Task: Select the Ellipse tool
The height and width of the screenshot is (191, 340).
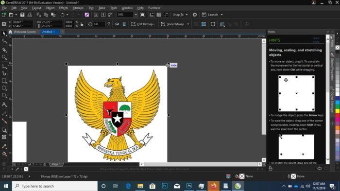Action: point(4,88)
